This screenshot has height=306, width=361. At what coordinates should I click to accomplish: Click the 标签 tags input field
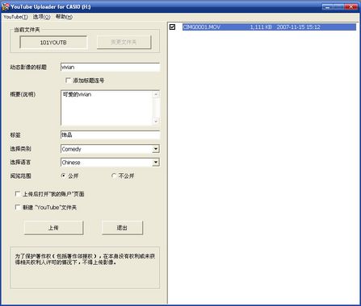pos(110,135)
